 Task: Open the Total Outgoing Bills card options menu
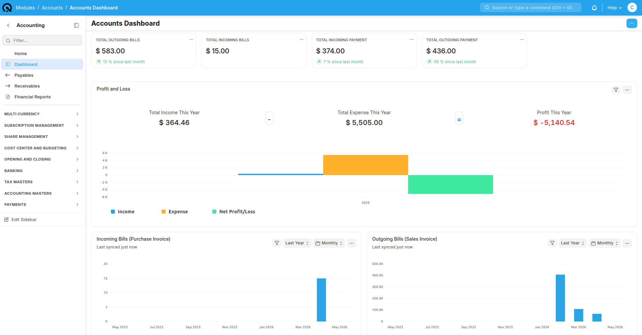pos(191,40)
